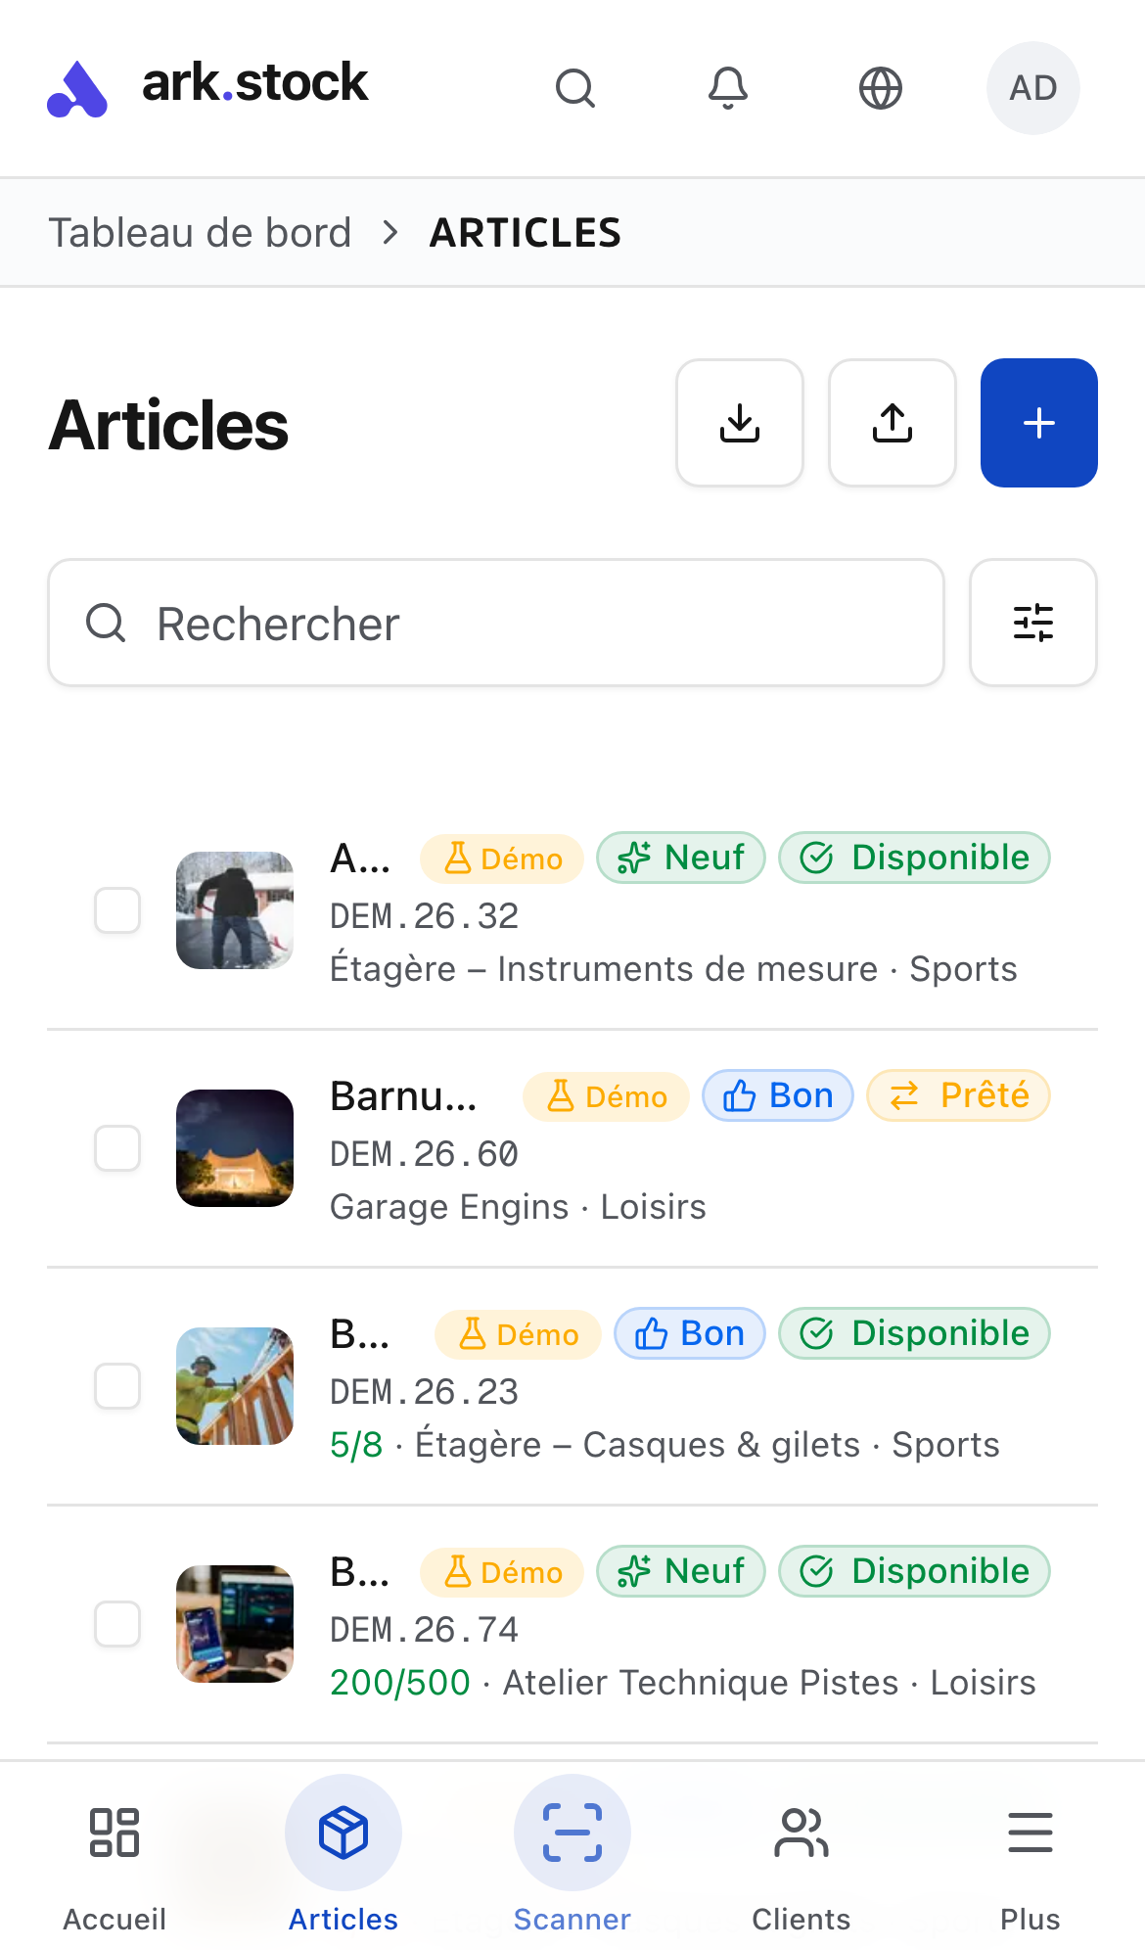Screen dimensions: 1145x1950
Task: Select the checkbox for article DEM.26.32
Action: coord(117,910)
